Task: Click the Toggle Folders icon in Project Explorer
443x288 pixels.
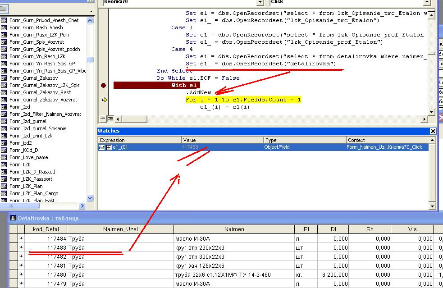Action: (4, 9)
